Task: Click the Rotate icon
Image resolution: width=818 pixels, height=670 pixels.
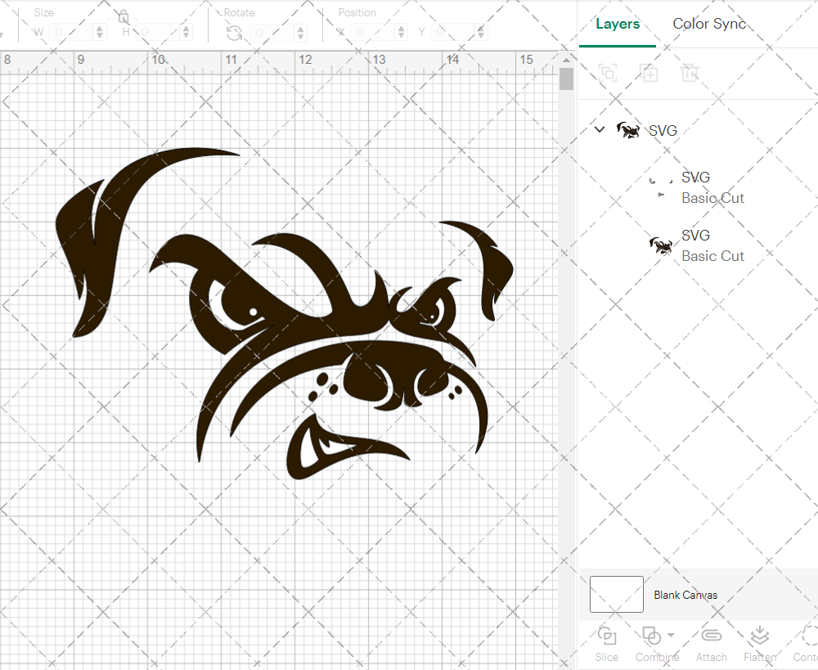Action: click(234, 33)
